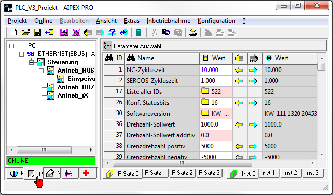
Task: Open folder icon in Softwareversion row
Action: coord(205,113)
